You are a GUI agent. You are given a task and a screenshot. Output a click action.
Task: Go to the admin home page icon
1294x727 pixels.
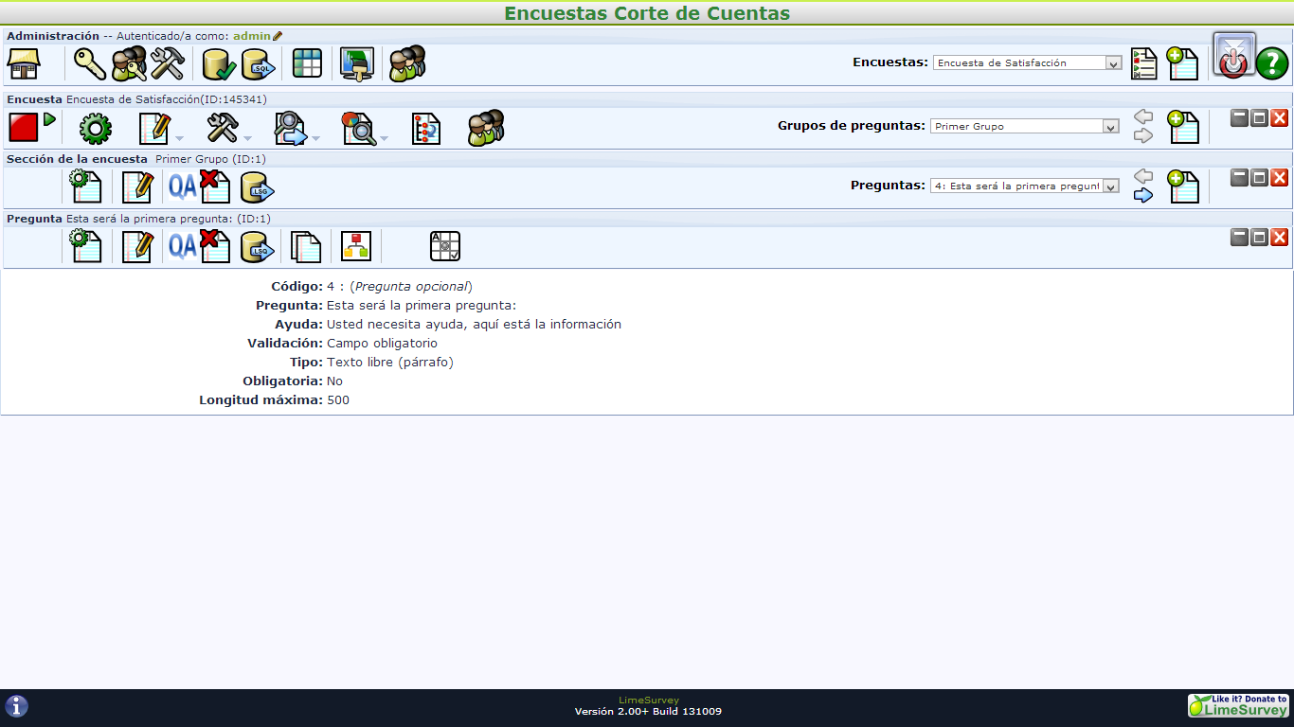(x=24, y=64)
